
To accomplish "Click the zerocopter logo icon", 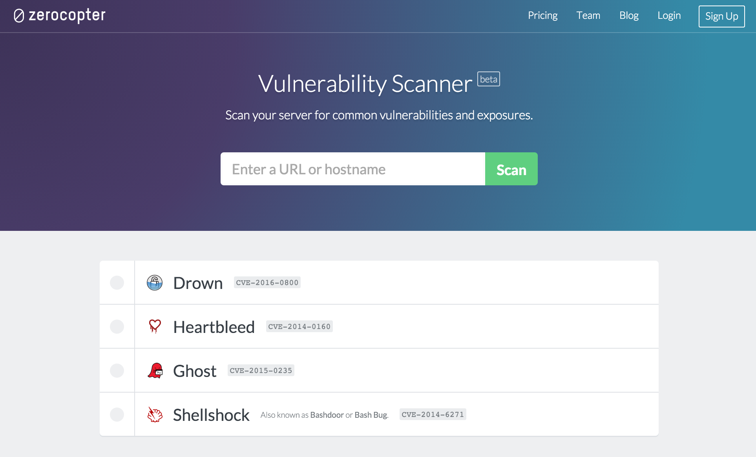I will coord(19,16).
